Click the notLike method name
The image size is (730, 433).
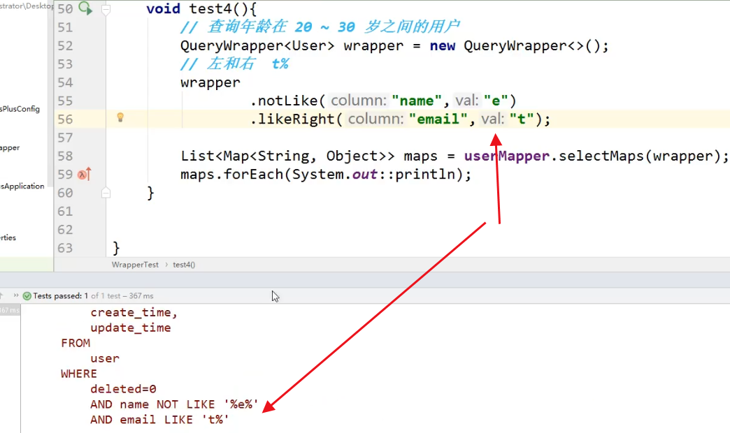(x=287, y=101)
